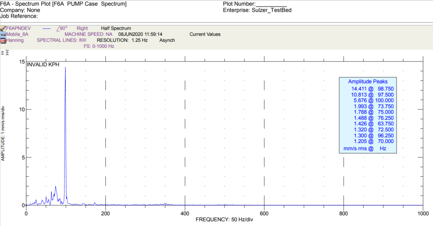Click RESOLUTION: 1.25 Hz text
This screenshot has width=433, height=226.
pyautogui.click(x=122, y=40)
